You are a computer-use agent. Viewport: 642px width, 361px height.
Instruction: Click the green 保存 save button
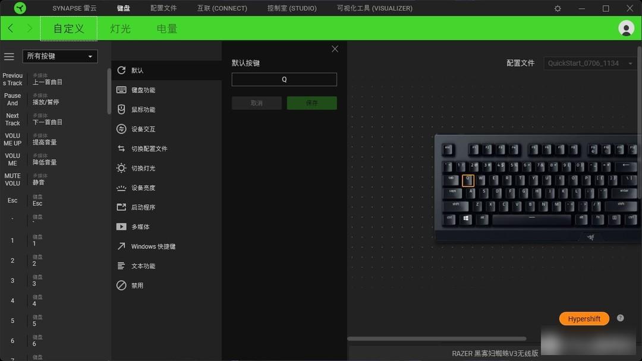(312, 103)
